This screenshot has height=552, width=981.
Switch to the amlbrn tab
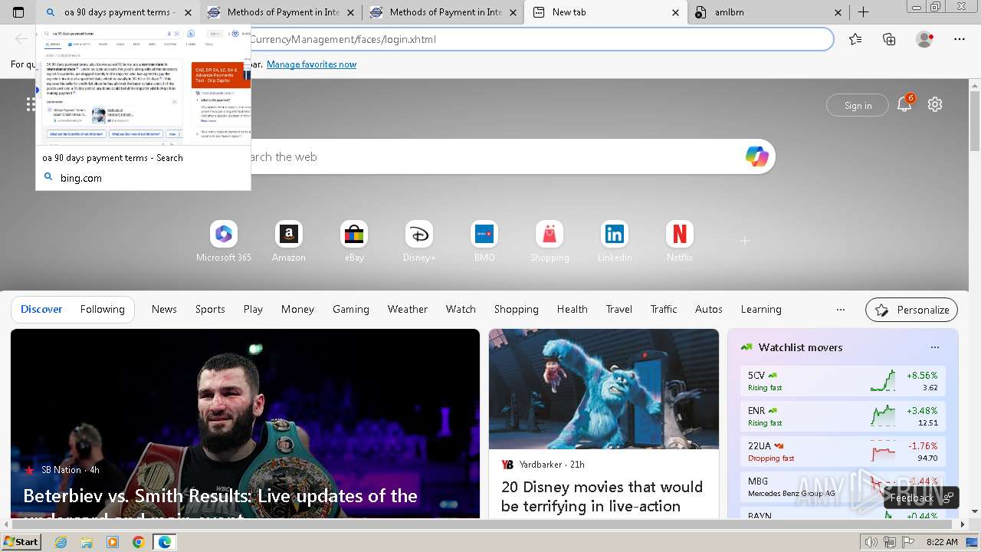766,12
